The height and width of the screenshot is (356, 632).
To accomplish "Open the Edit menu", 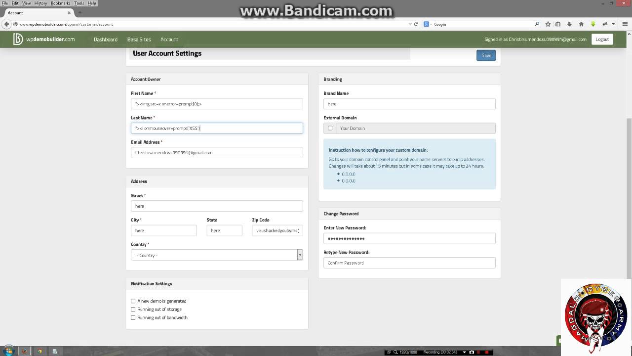I will click(15, 3).
